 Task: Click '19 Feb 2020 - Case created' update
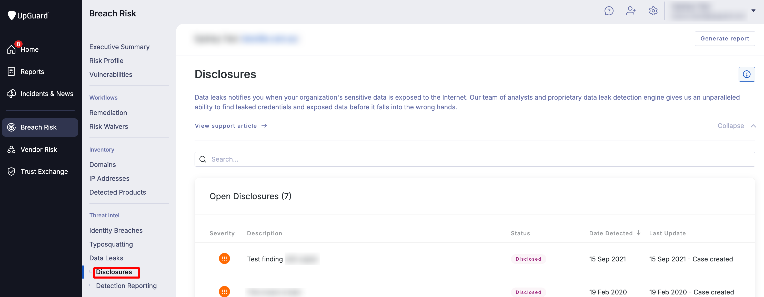pos(691,292)
